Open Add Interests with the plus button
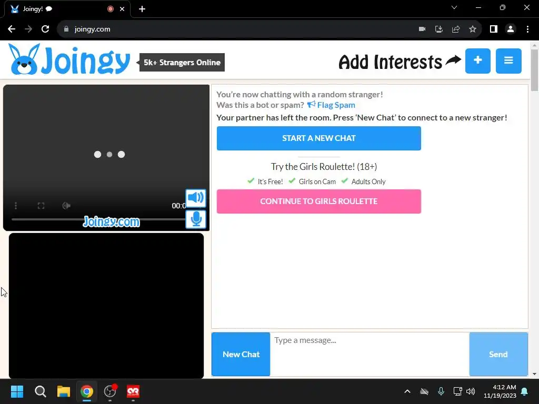539x404 pixels. click(478, 61)
